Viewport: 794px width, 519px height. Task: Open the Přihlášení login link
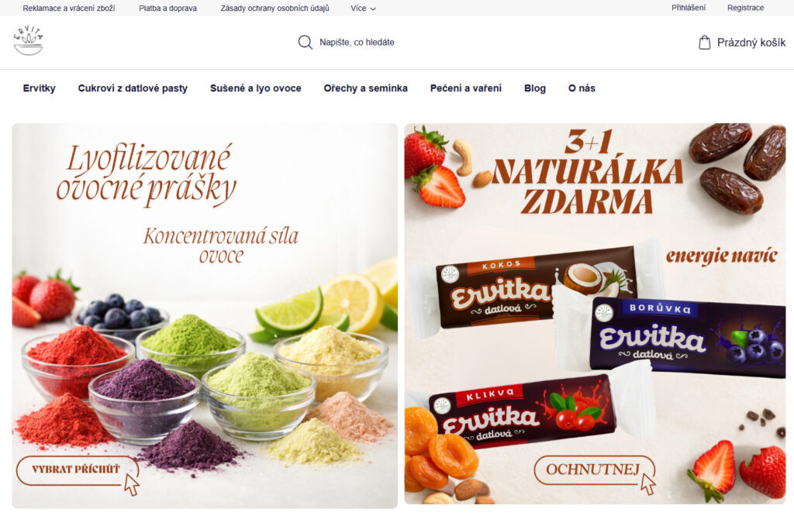click(x=689, y=8)
